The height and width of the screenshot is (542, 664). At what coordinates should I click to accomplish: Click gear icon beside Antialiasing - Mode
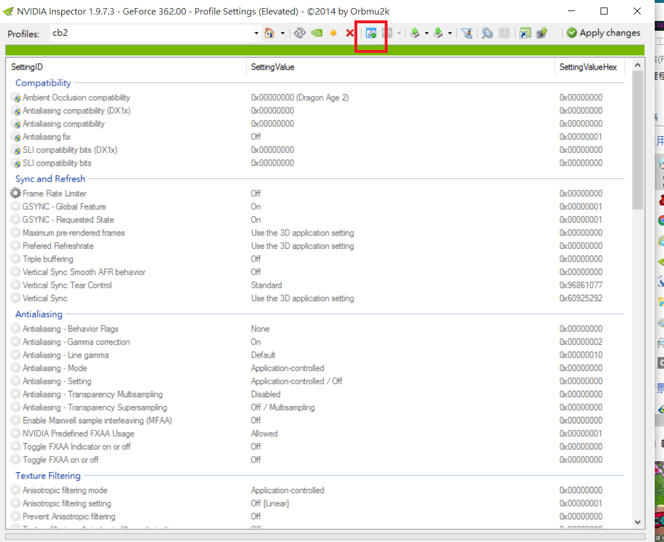tap(15, 368)
